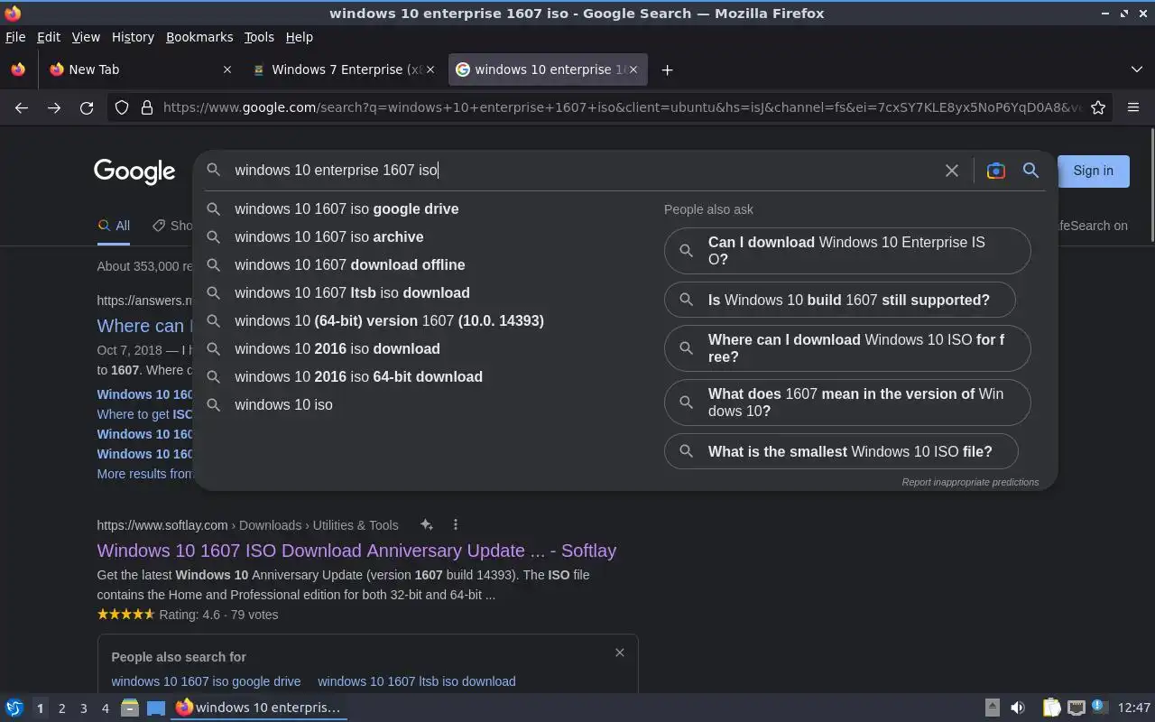
Task: Open the History menu
Action: click(x=133, y=37)
